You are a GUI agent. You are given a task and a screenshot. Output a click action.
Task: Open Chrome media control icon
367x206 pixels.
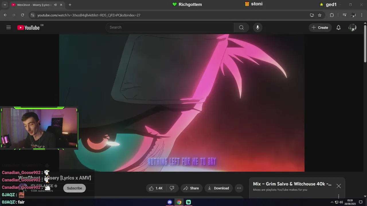pos(345,15)
